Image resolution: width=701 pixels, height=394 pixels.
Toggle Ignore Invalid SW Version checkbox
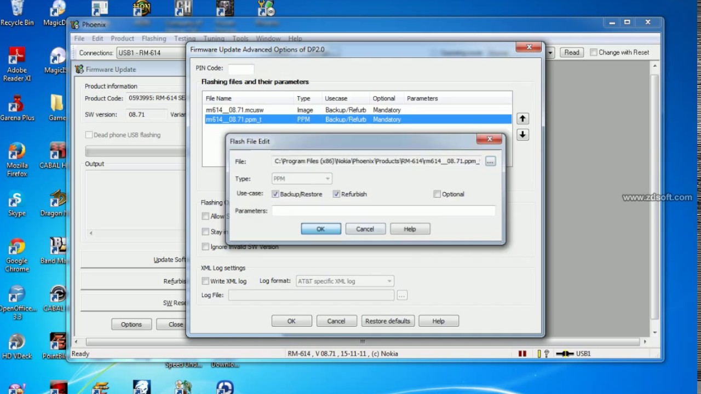click(205, 247)
